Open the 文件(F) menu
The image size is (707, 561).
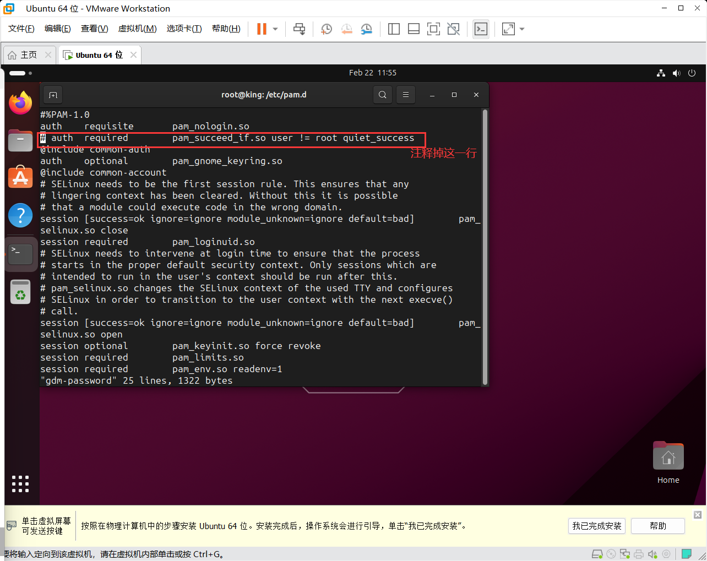(x=21, y=29)
